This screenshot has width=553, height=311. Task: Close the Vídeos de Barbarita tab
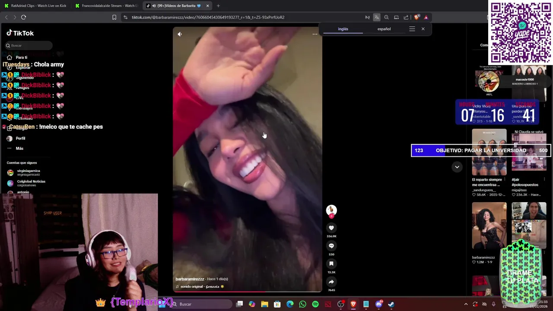click(207, 6)
